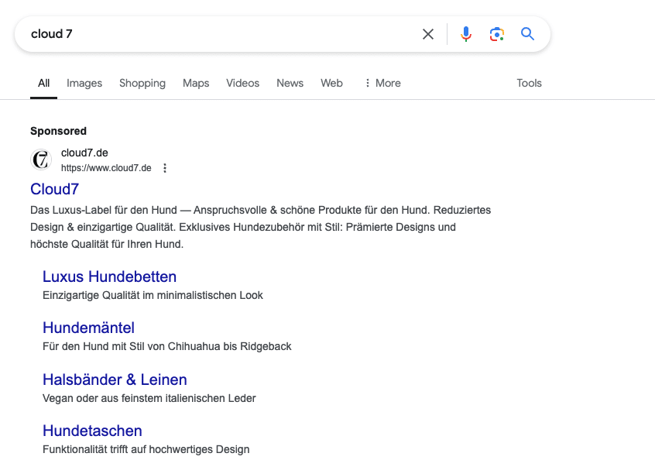The image size is (655, 467).
Task: Click the text 'Funktionalität trifft auf hochwertiges Design'
Action: click(146, 449)
